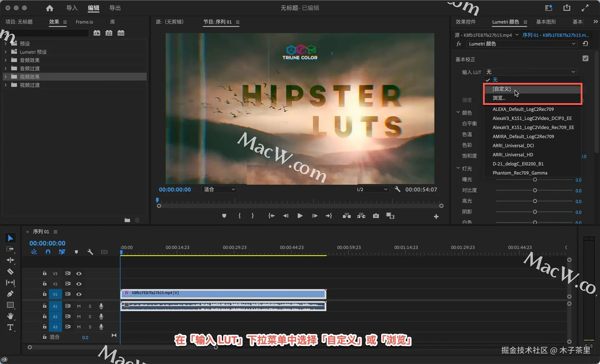This screenshot has width=600, height=364.
Task: Toggle the Basic Correction checkbox
Action: coord(585,58)
